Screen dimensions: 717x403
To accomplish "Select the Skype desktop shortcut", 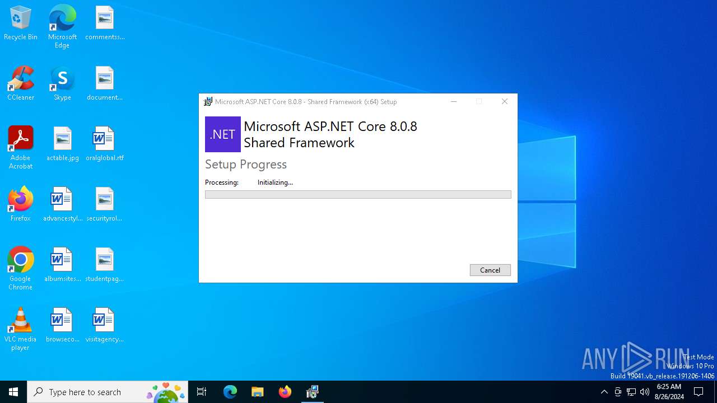I will [62, 84].
